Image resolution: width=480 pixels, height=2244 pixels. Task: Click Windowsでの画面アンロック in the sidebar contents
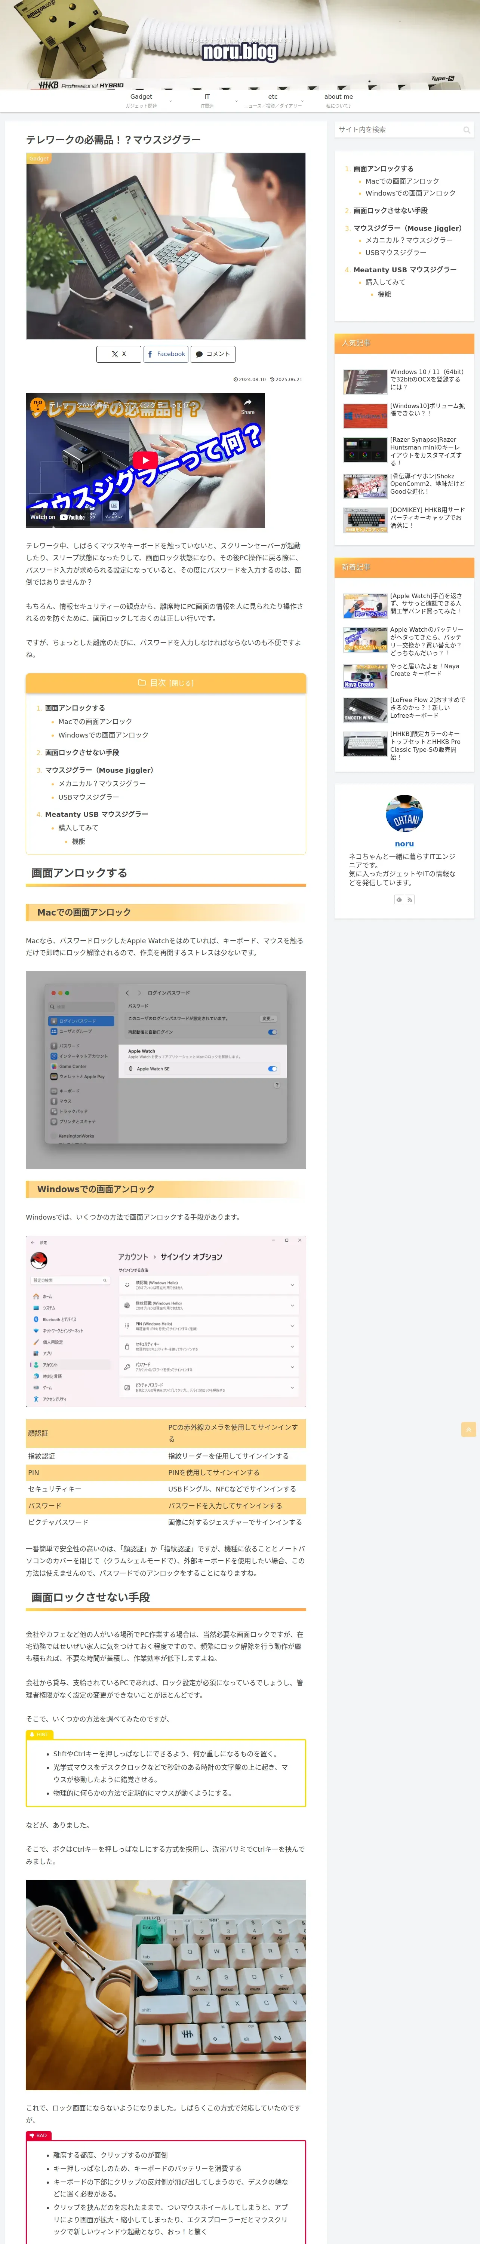point(410,193)
